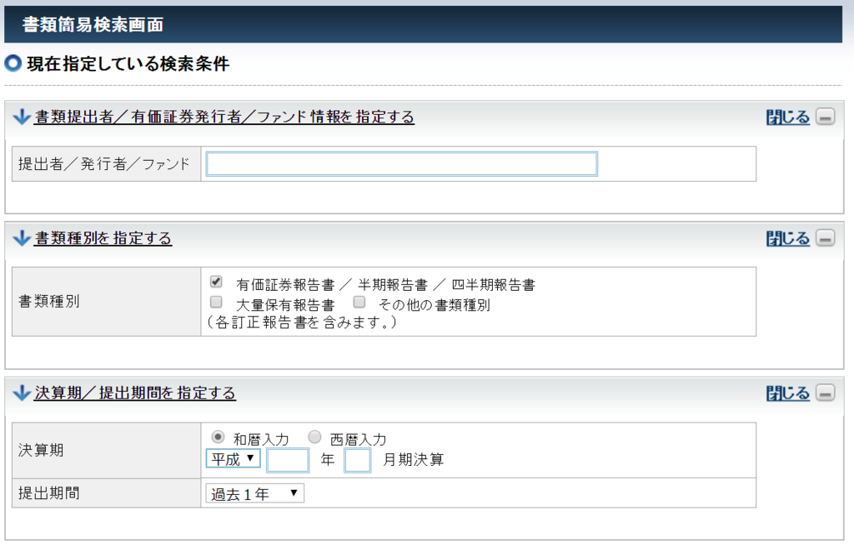This screenshot has height=545, width=854.
Task: Click the (各訂正報告書を含みます。) note
Action: pyautogui.click(x=302, y=322)
